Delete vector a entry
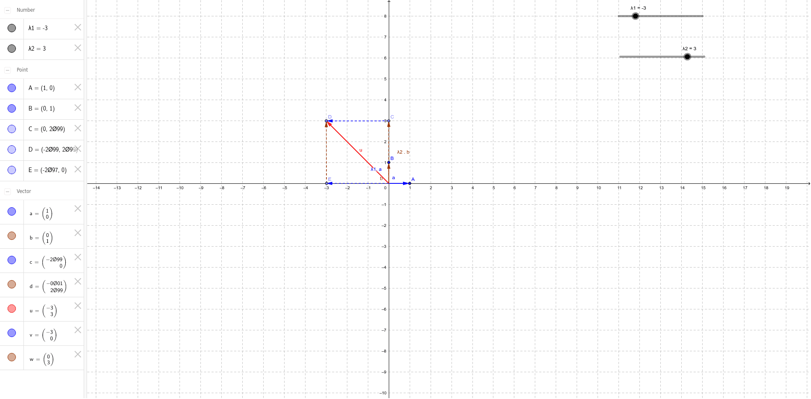The image size is (811, 399). pyautogui.click(x=78, y=209)
